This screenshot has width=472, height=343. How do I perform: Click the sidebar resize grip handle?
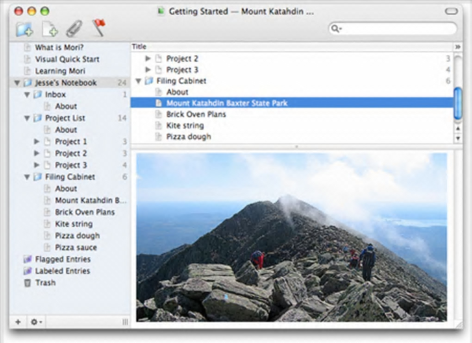point(125,322)
